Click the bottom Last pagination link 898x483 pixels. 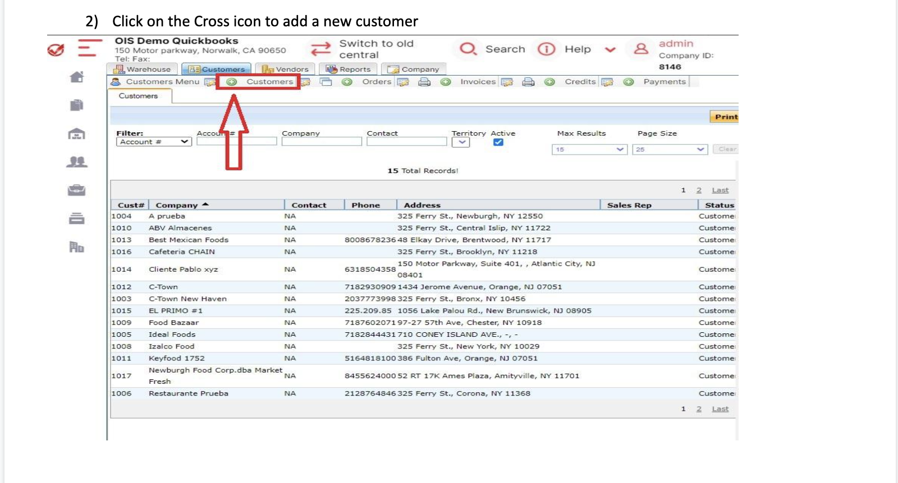pyautogui.click(x=720, y=408)
